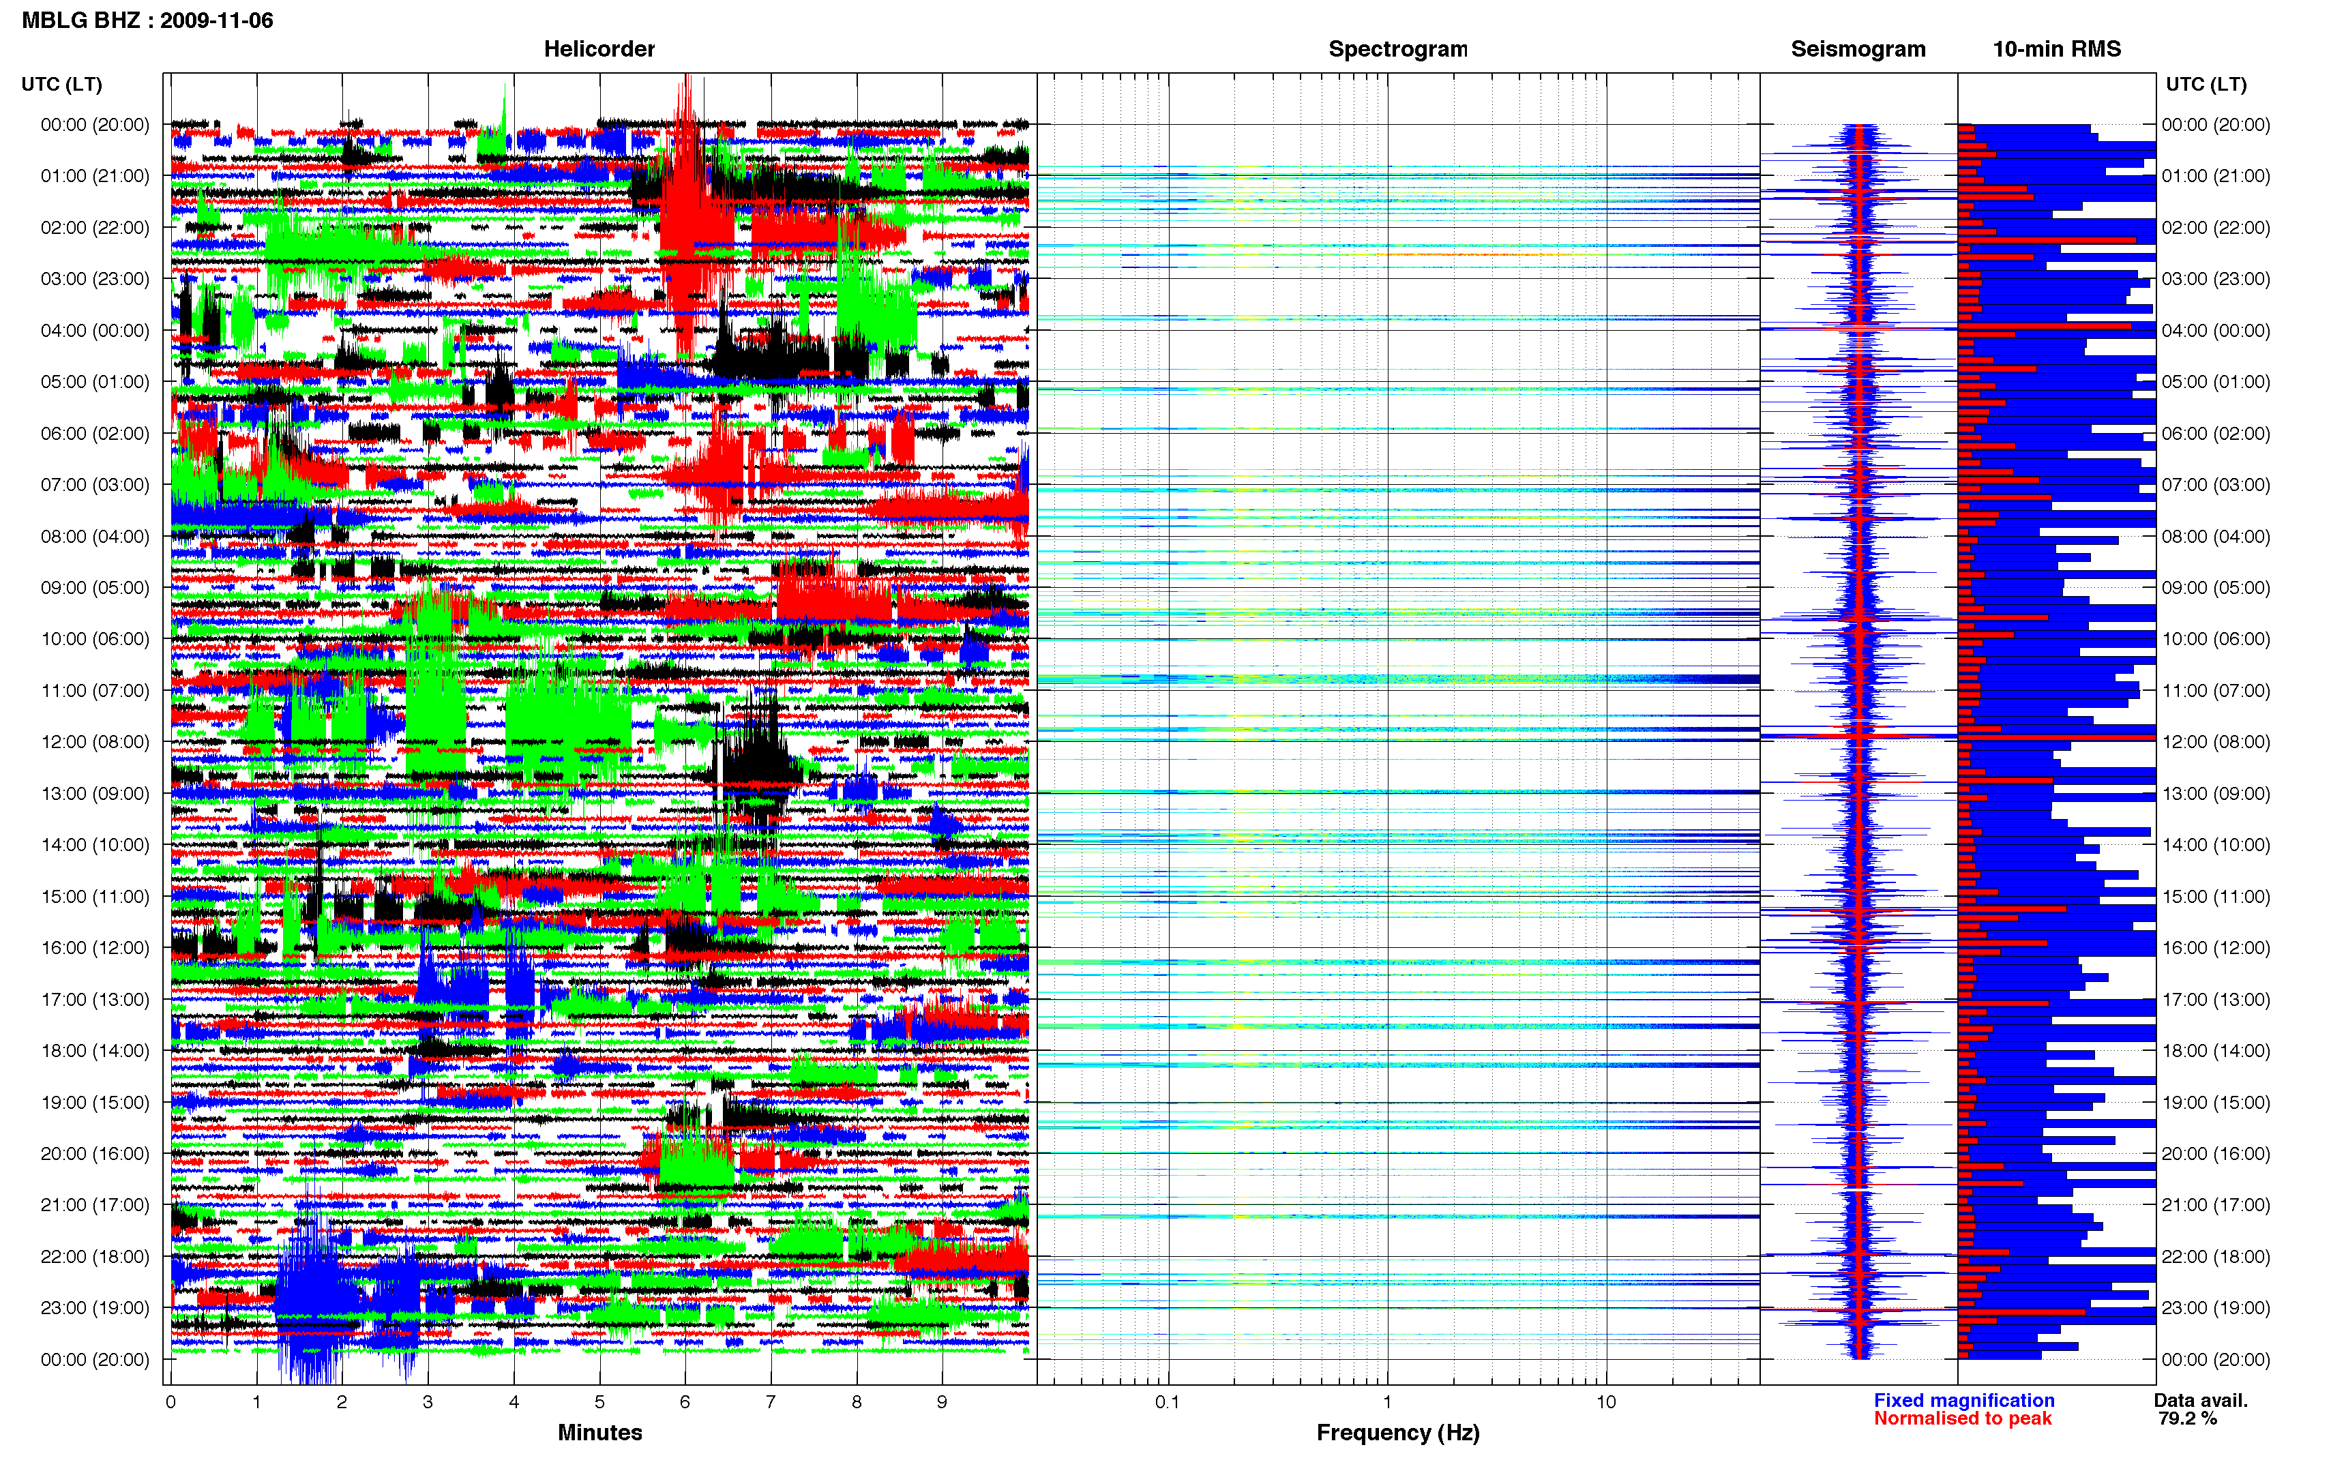Click the 7 tick on the minutes axis
The image size is (2331, 1458).
[x=770, y=1402]
